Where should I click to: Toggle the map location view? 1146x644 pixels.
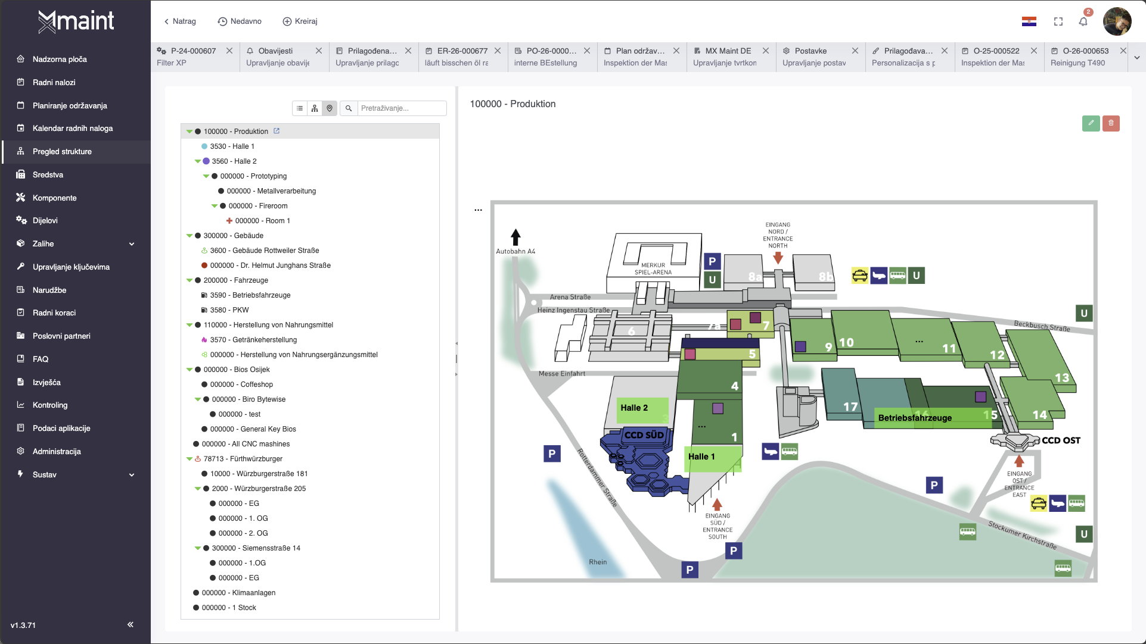click(x=330, y=108)
